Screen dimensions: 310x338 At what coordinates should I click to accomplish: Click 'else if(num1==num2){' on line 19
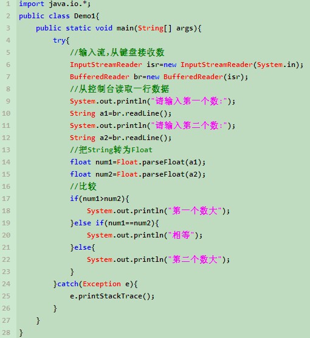click(116, 223)
